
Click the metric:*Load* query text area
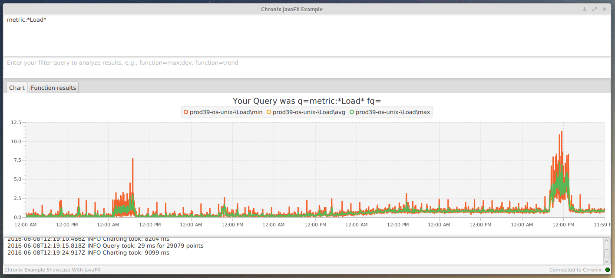tap(307, 35)
